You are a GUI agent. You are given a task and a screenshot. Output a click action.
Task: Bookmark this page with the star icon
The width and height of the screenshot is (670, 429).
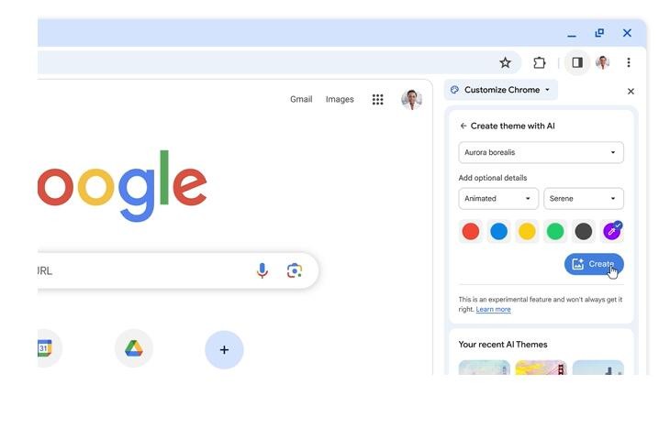pos(505,62)
